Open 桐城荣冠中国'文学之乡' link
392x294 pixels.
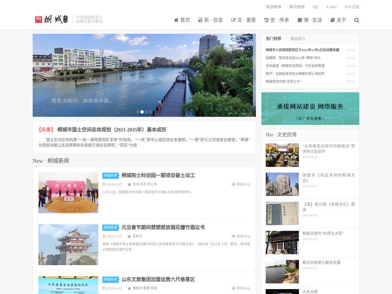coord(284,82)
